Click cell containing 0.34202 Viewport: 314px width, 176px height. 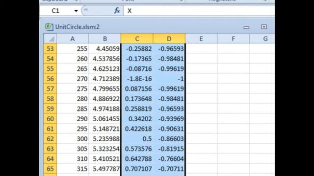137,119
